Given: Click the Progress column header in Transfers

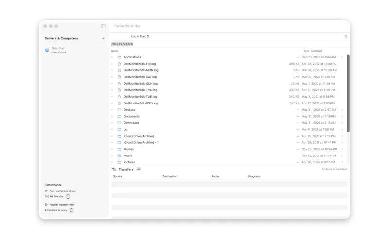Looking at the screenshot, I should point(254,176).
